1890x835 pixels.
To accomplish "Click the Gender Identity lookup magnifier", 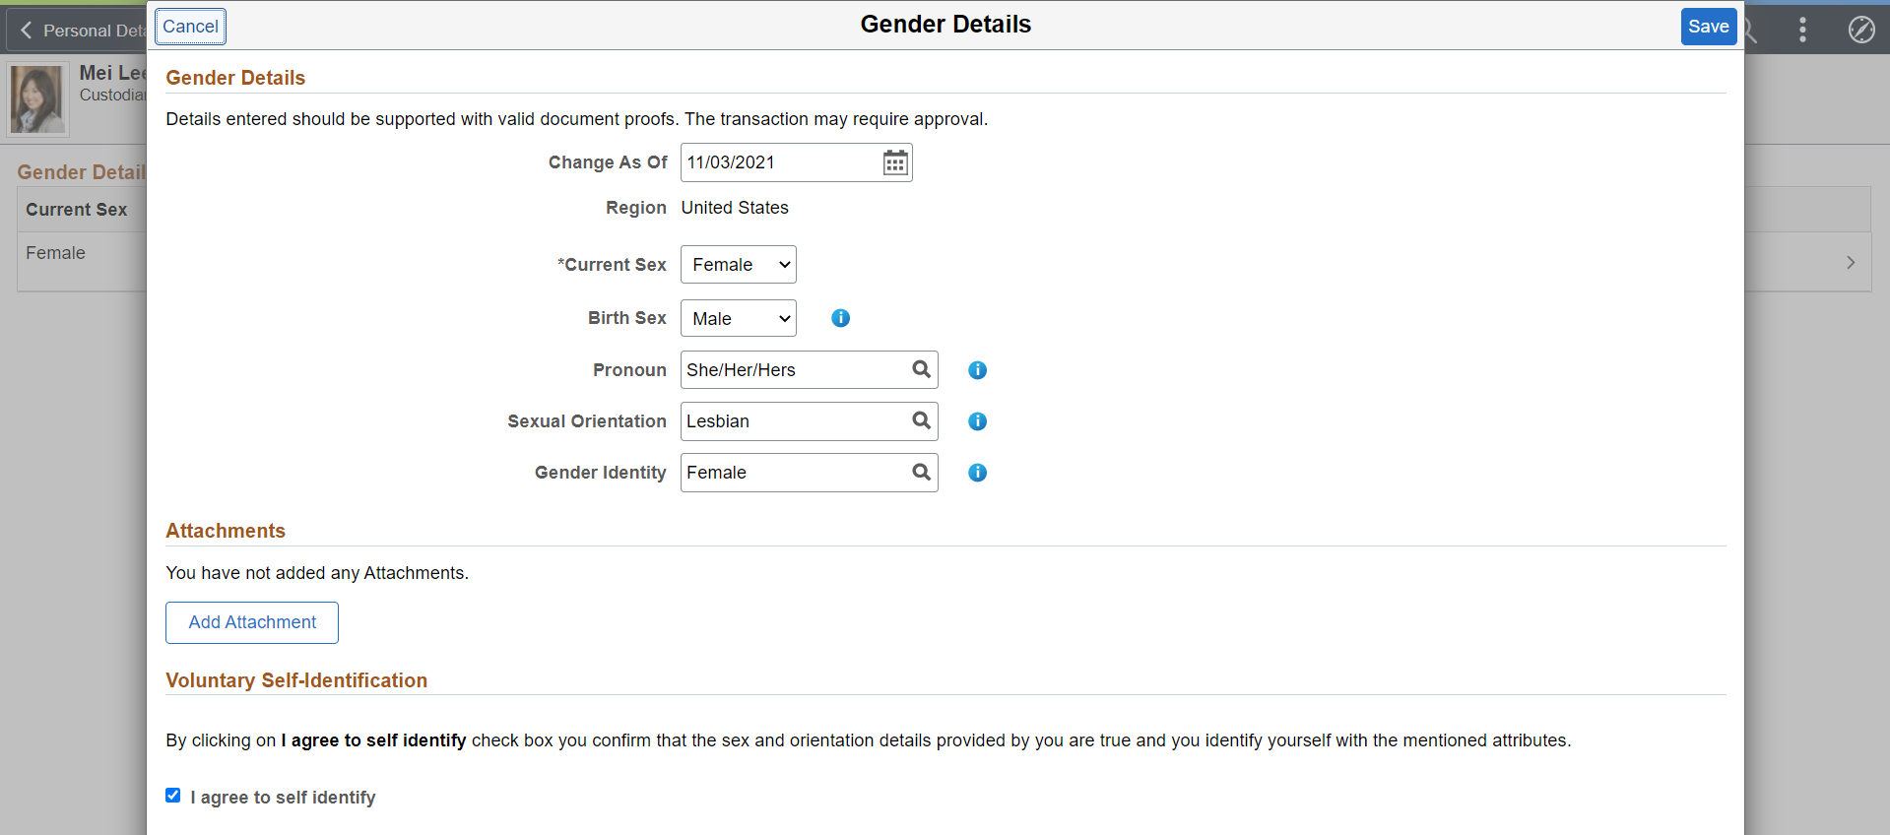I will [921, 472].
